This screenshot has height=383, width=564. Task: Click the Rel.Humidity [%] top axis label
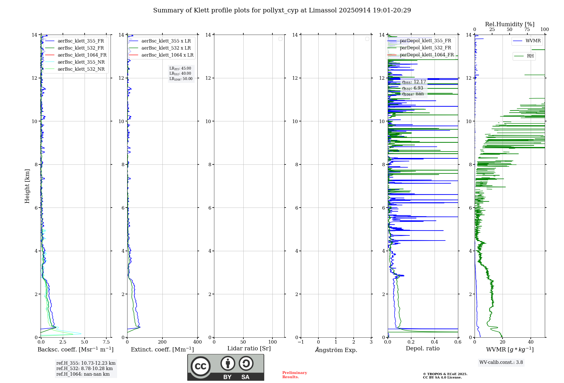510,24
